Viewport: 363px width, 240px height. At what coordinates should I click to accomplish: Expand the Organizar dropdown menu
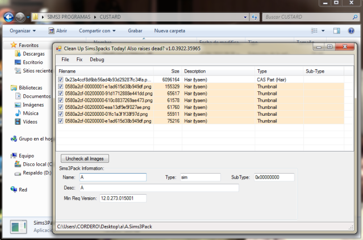point(23,31)
